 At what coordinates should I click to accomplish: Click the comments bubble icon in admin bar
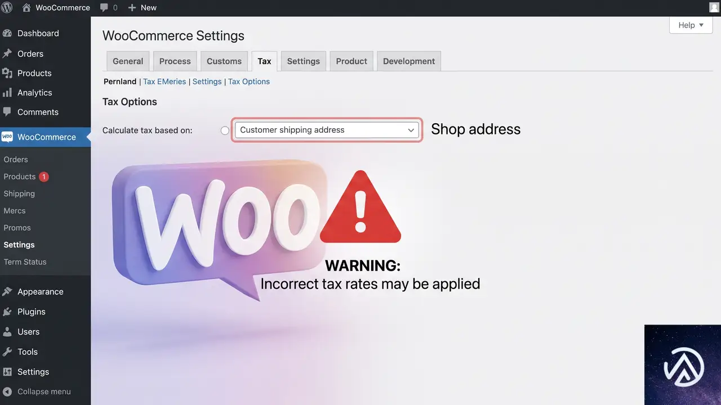click(104, 8)
